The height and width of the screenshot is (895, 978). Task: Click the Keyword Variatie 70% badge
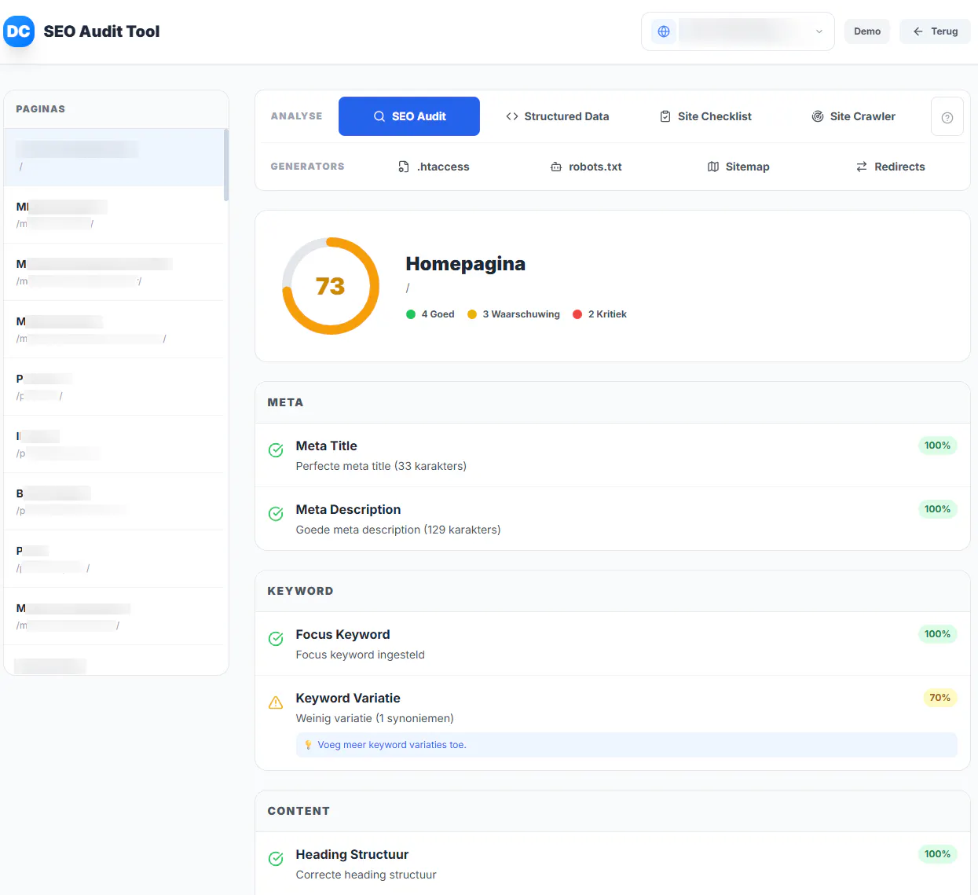point(940,698)
